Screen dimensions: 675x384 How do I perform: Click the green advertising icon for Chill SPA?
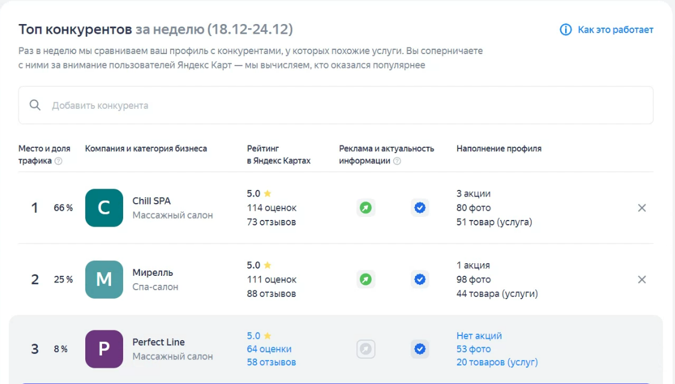point(366,208)
